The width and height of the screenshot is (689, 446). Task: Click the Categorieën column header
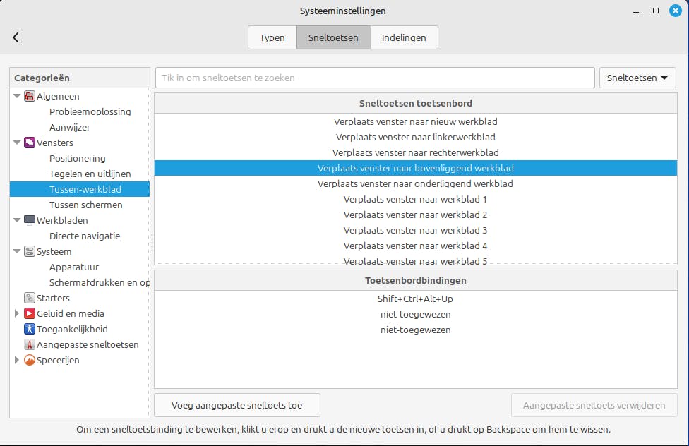pyautogui.click(x=80, y=78)
